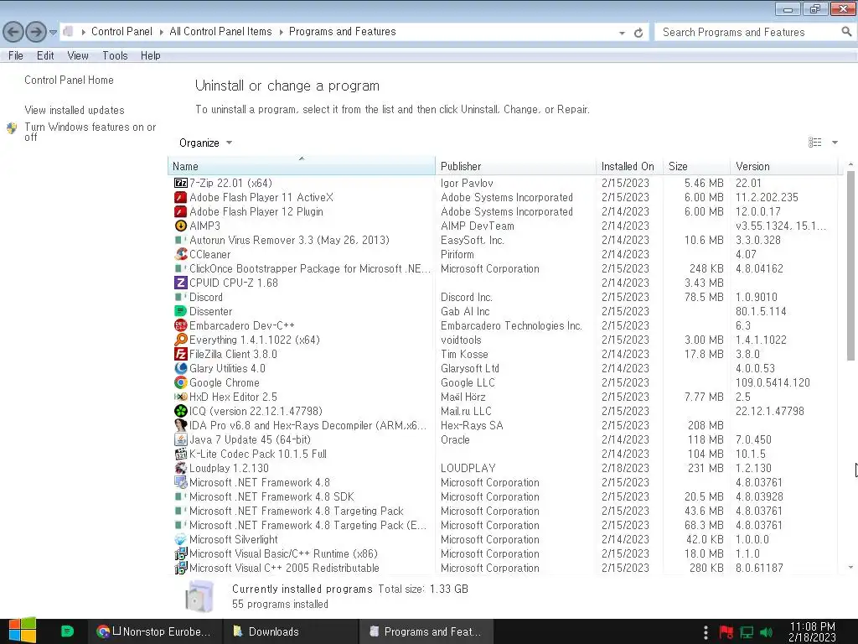This screenshot has height=644, width=858.
Task: Refresh the Programs and Features list
Action: 638,33
